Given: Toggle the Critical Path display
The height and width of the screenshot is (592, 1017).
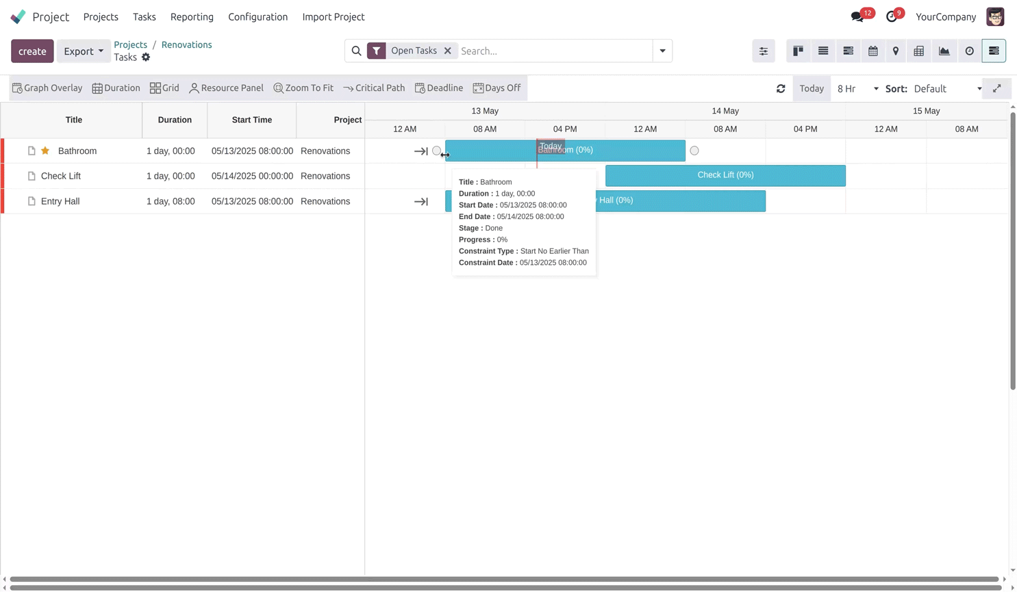Looking at the screenshot, I should [374, 88].
